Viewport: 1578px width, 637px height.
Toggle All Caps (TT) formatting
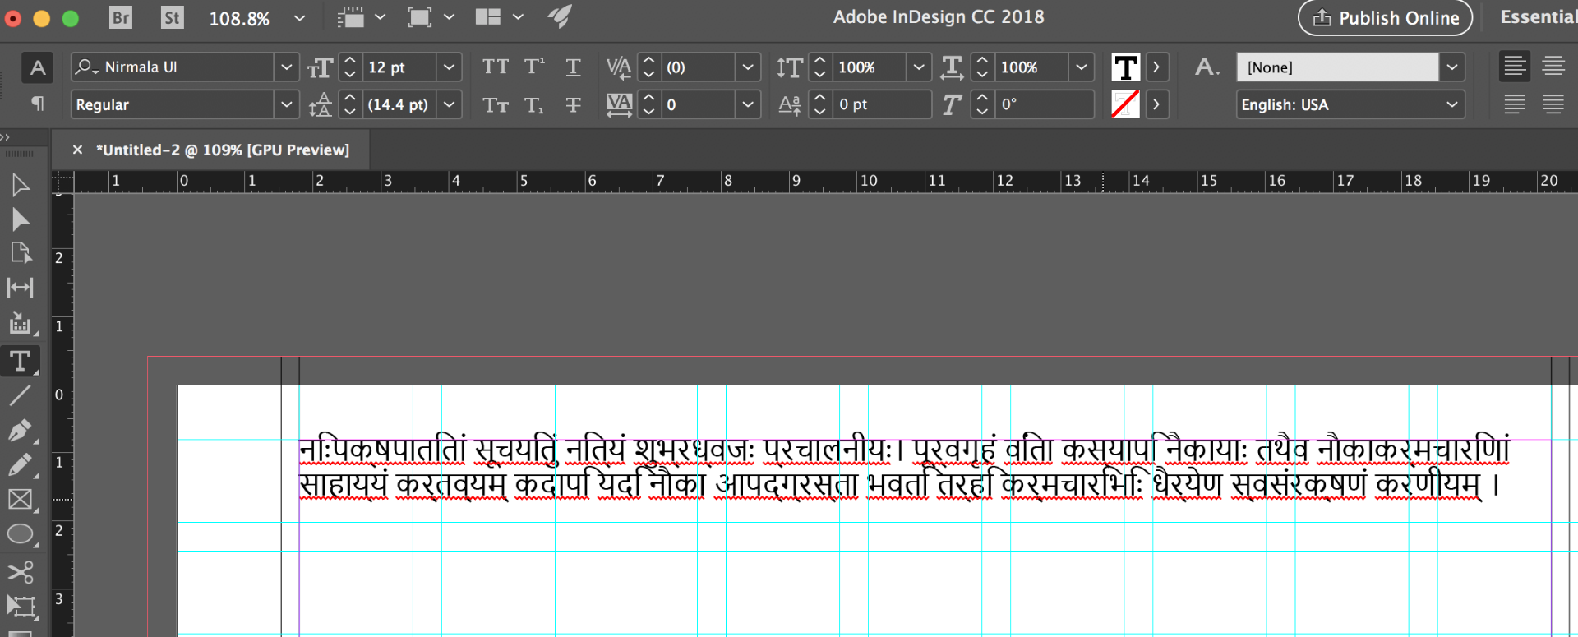496,67
